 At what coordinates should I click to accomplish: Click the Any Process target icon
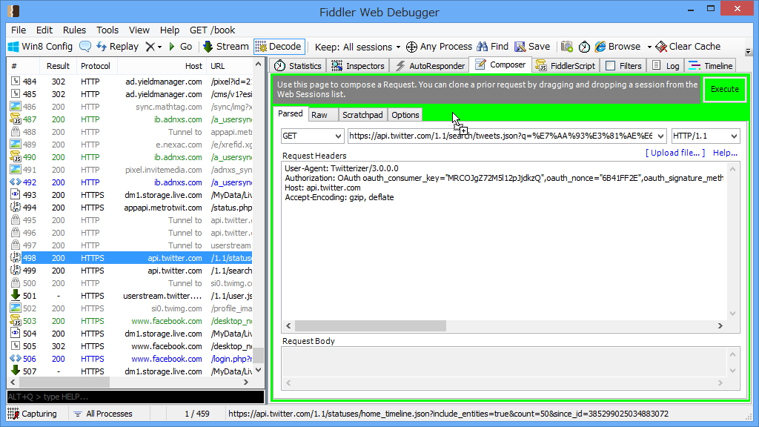[411, 47]
